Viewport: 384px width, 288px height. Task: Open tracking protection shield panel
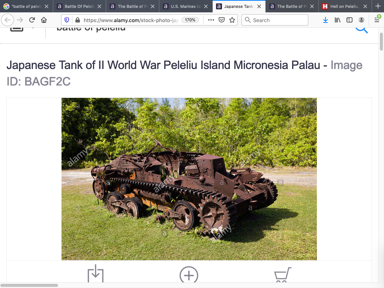click(67, 20)
